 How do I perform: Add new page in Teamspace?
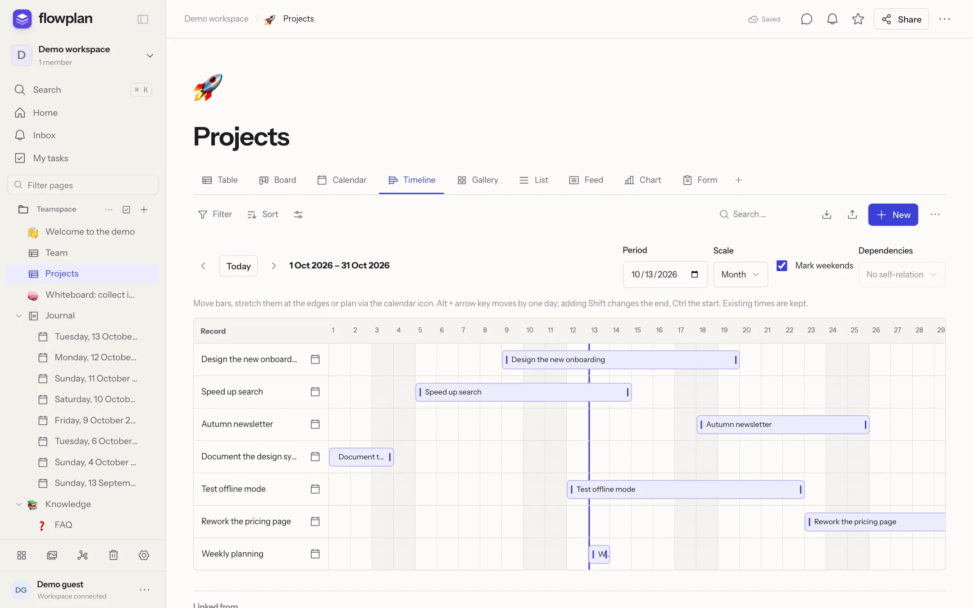click(144, 209)
